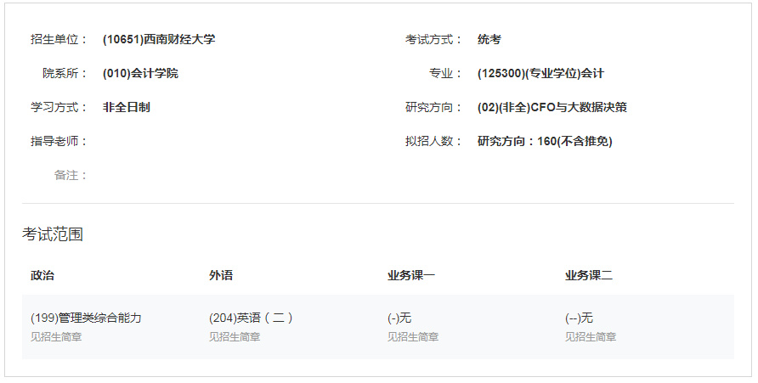Click the 学习方式 label
The image size is (758, 383).
coord(59,107)
